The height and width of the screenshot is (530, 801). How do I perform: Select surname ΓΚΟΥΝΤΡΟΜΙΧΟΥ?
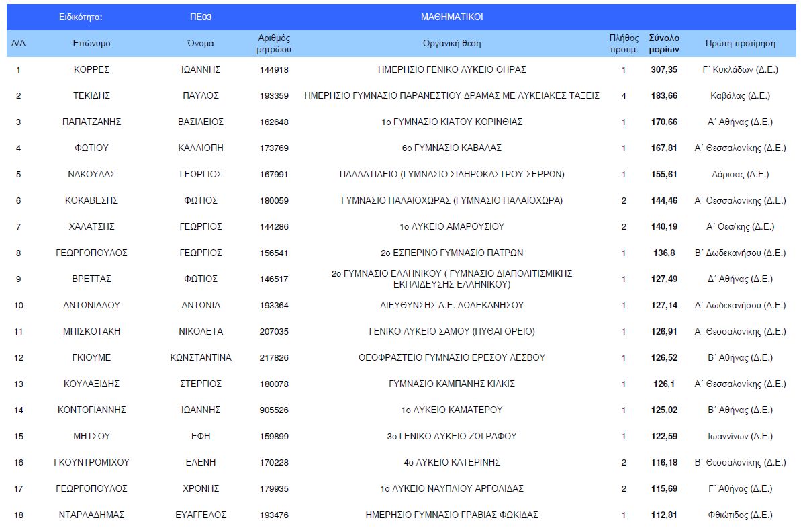(x=91, y=463)
